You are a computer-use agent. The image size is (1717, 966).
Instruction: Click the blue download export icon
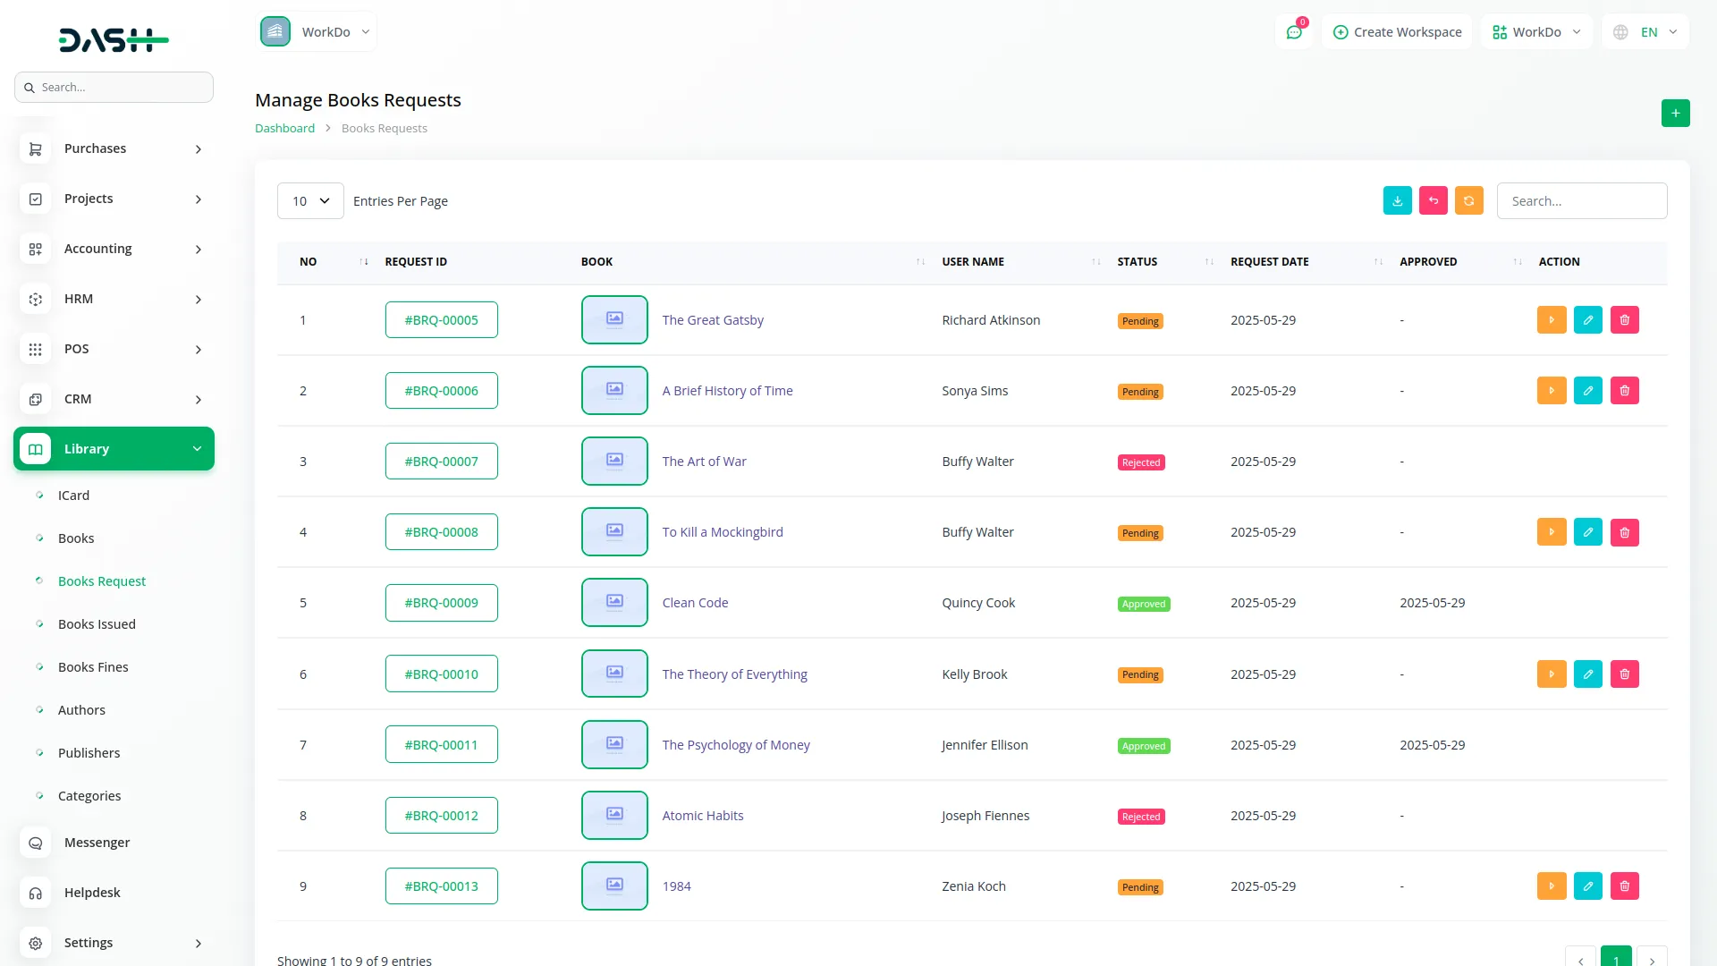[x=1397, y=201]
